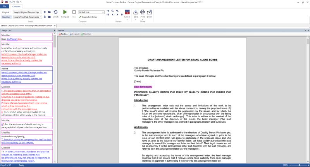Click 'Page 1 of 17' in status bar

(5, 165)
